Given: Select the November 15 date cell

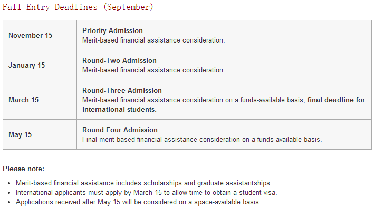Looking at the screenshot, I should (31, 35).
